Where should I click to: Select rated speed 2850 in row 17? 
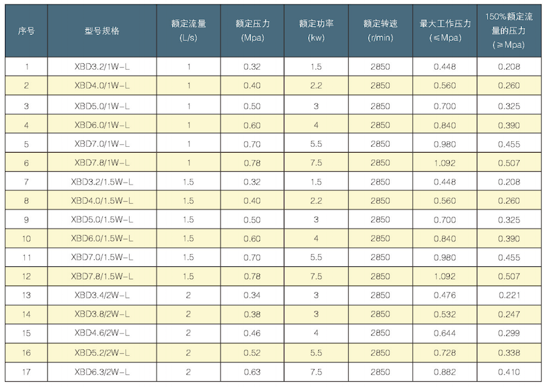(x=380, y=371)
